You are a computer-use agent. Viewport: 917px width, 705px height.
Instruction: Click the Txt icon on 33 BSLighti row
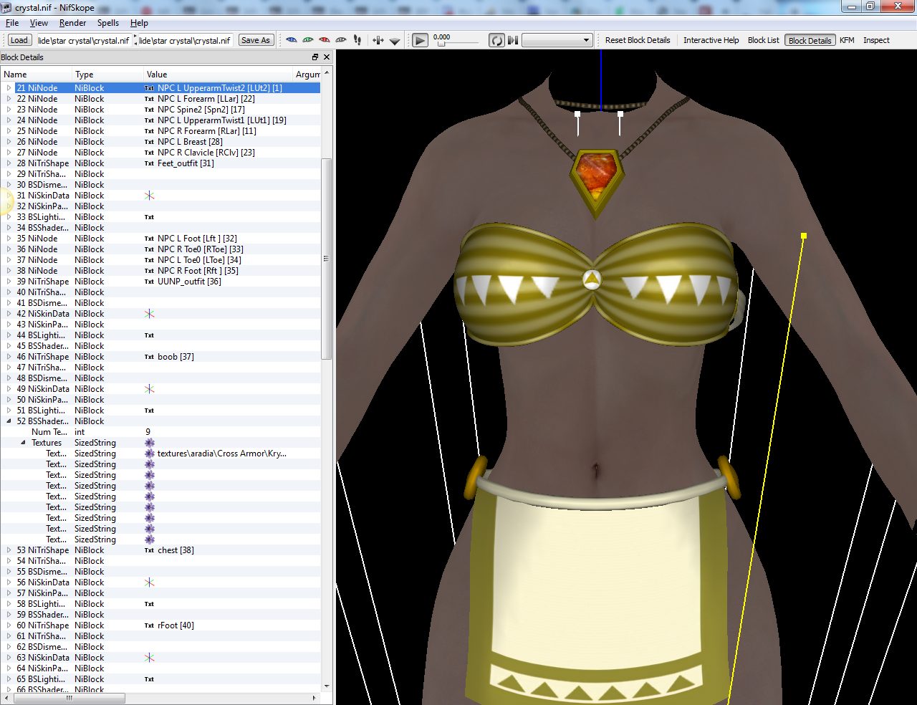tap(149, 217)
